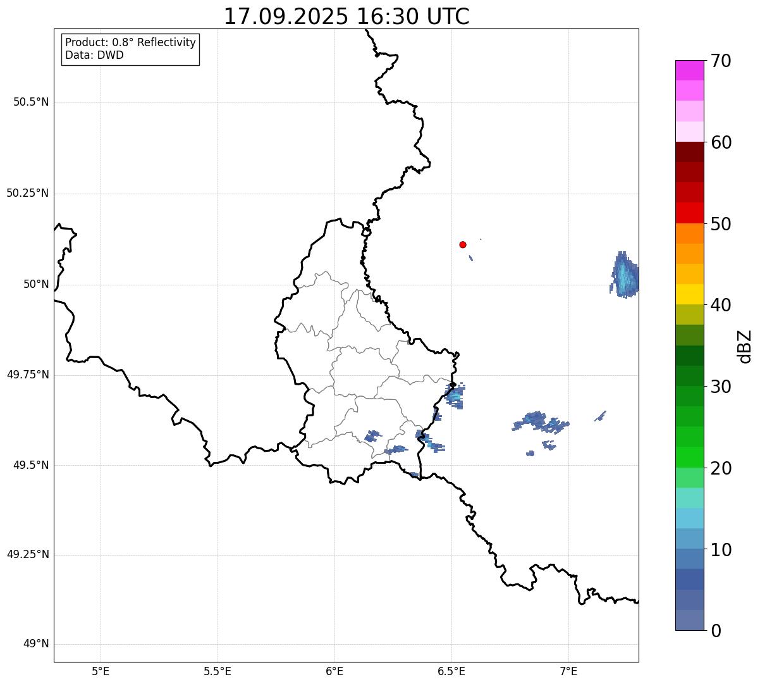This screenshot has width=760, height=684.
Task: Click the 7°E longitude label
Action: coord(568,671)
